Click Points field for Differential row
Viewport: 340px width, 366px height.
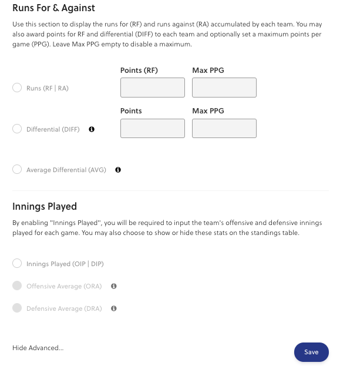point(153,129)
